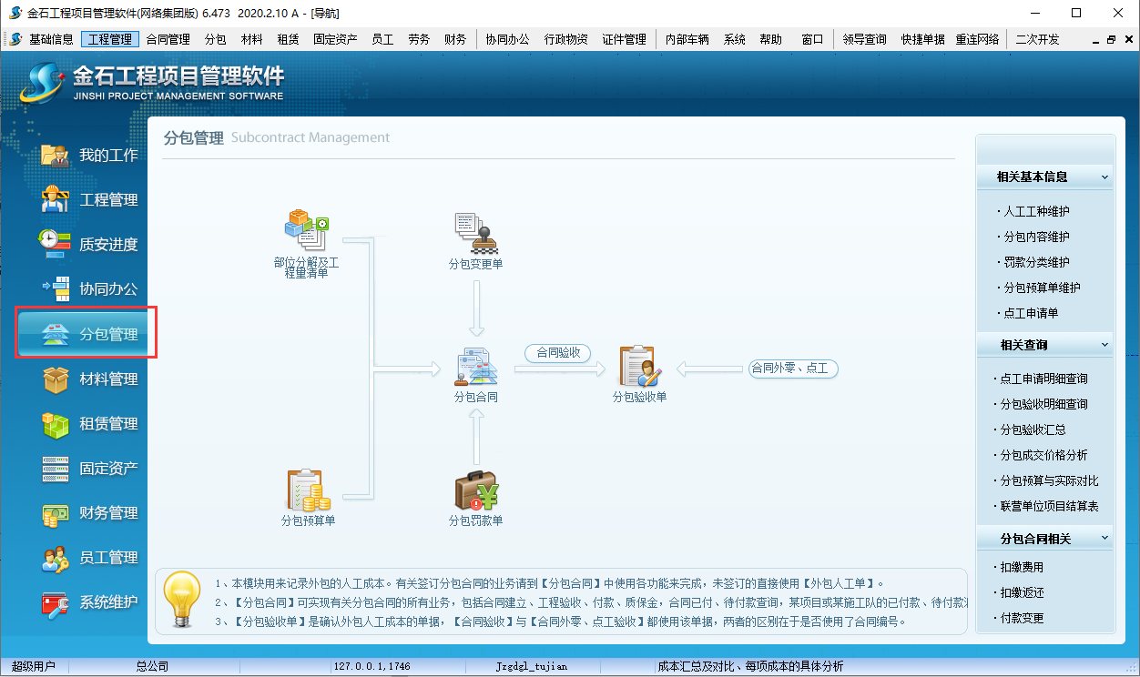1140x677 pixels.
Task: Open 分包预算与实际对比 link
Action: (1049, 480)
